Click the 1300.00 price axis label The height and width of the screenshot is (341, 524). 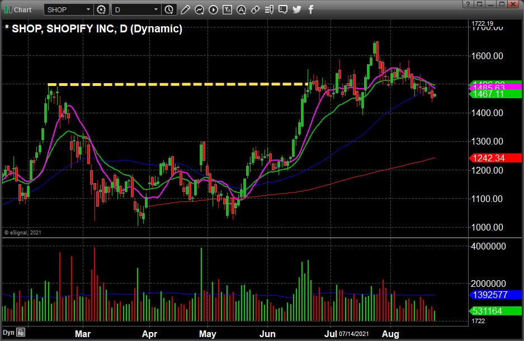487,141
